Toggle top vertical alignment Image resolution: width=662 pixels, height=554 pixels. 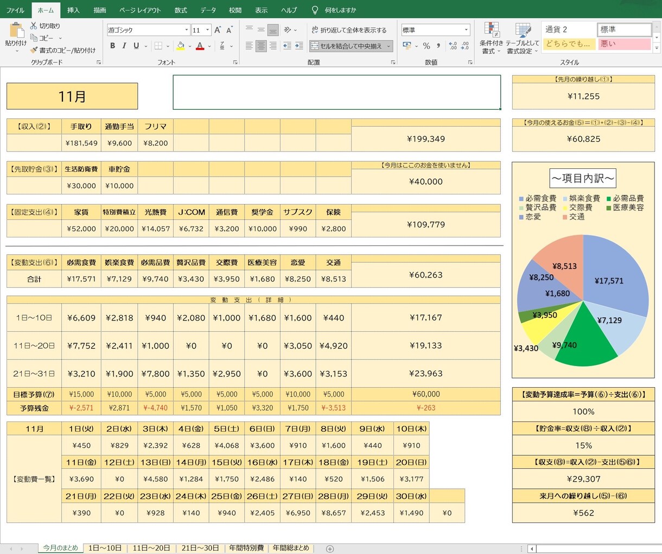[x=249, y=29]
